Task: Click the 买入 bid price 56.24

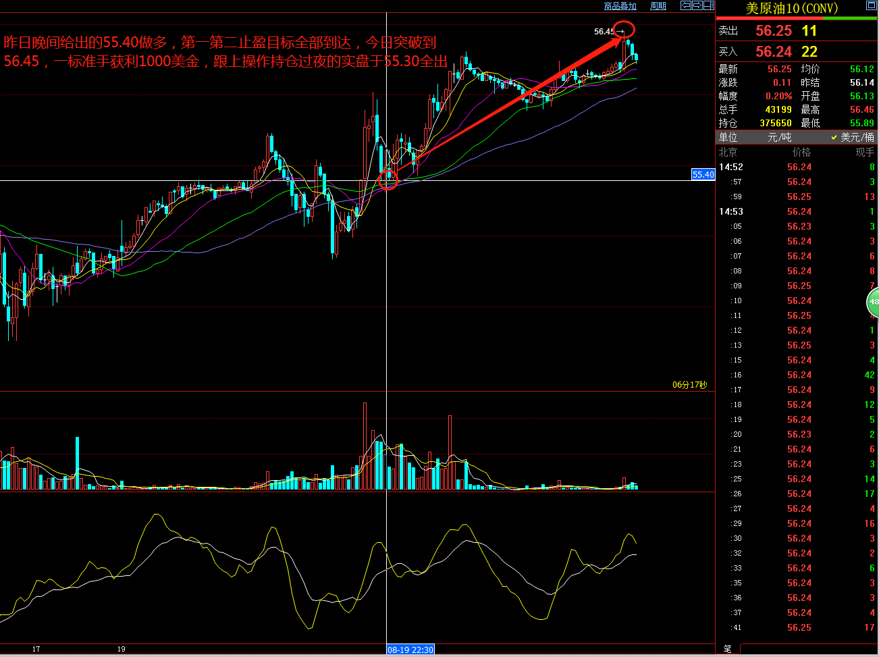Action: [774, 51]
